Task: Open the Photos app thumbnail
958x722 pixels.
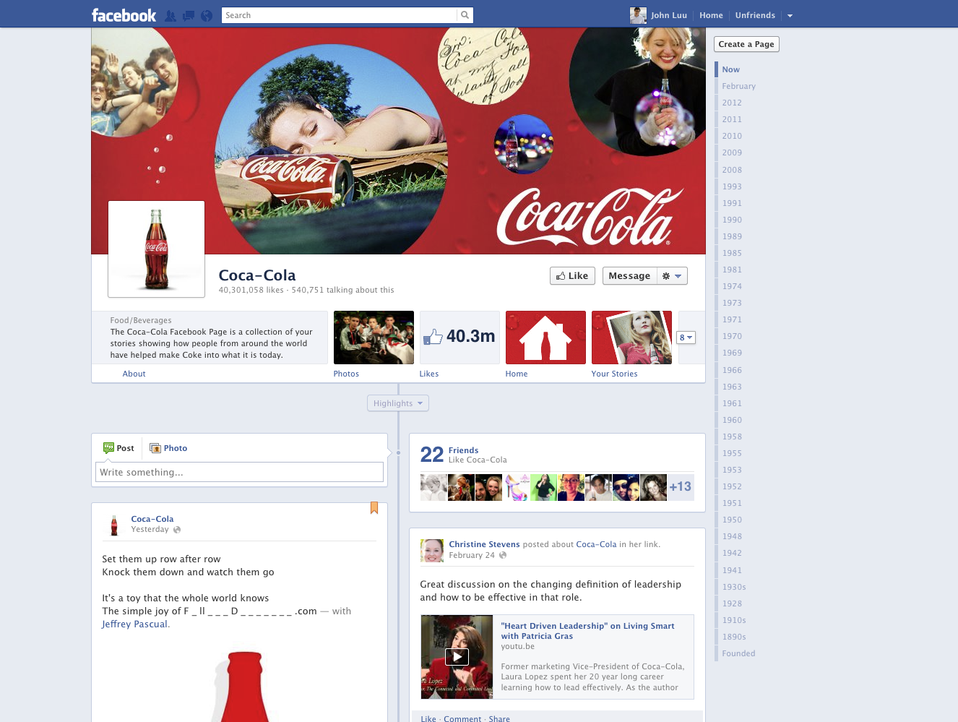Action: click(374, 338)
